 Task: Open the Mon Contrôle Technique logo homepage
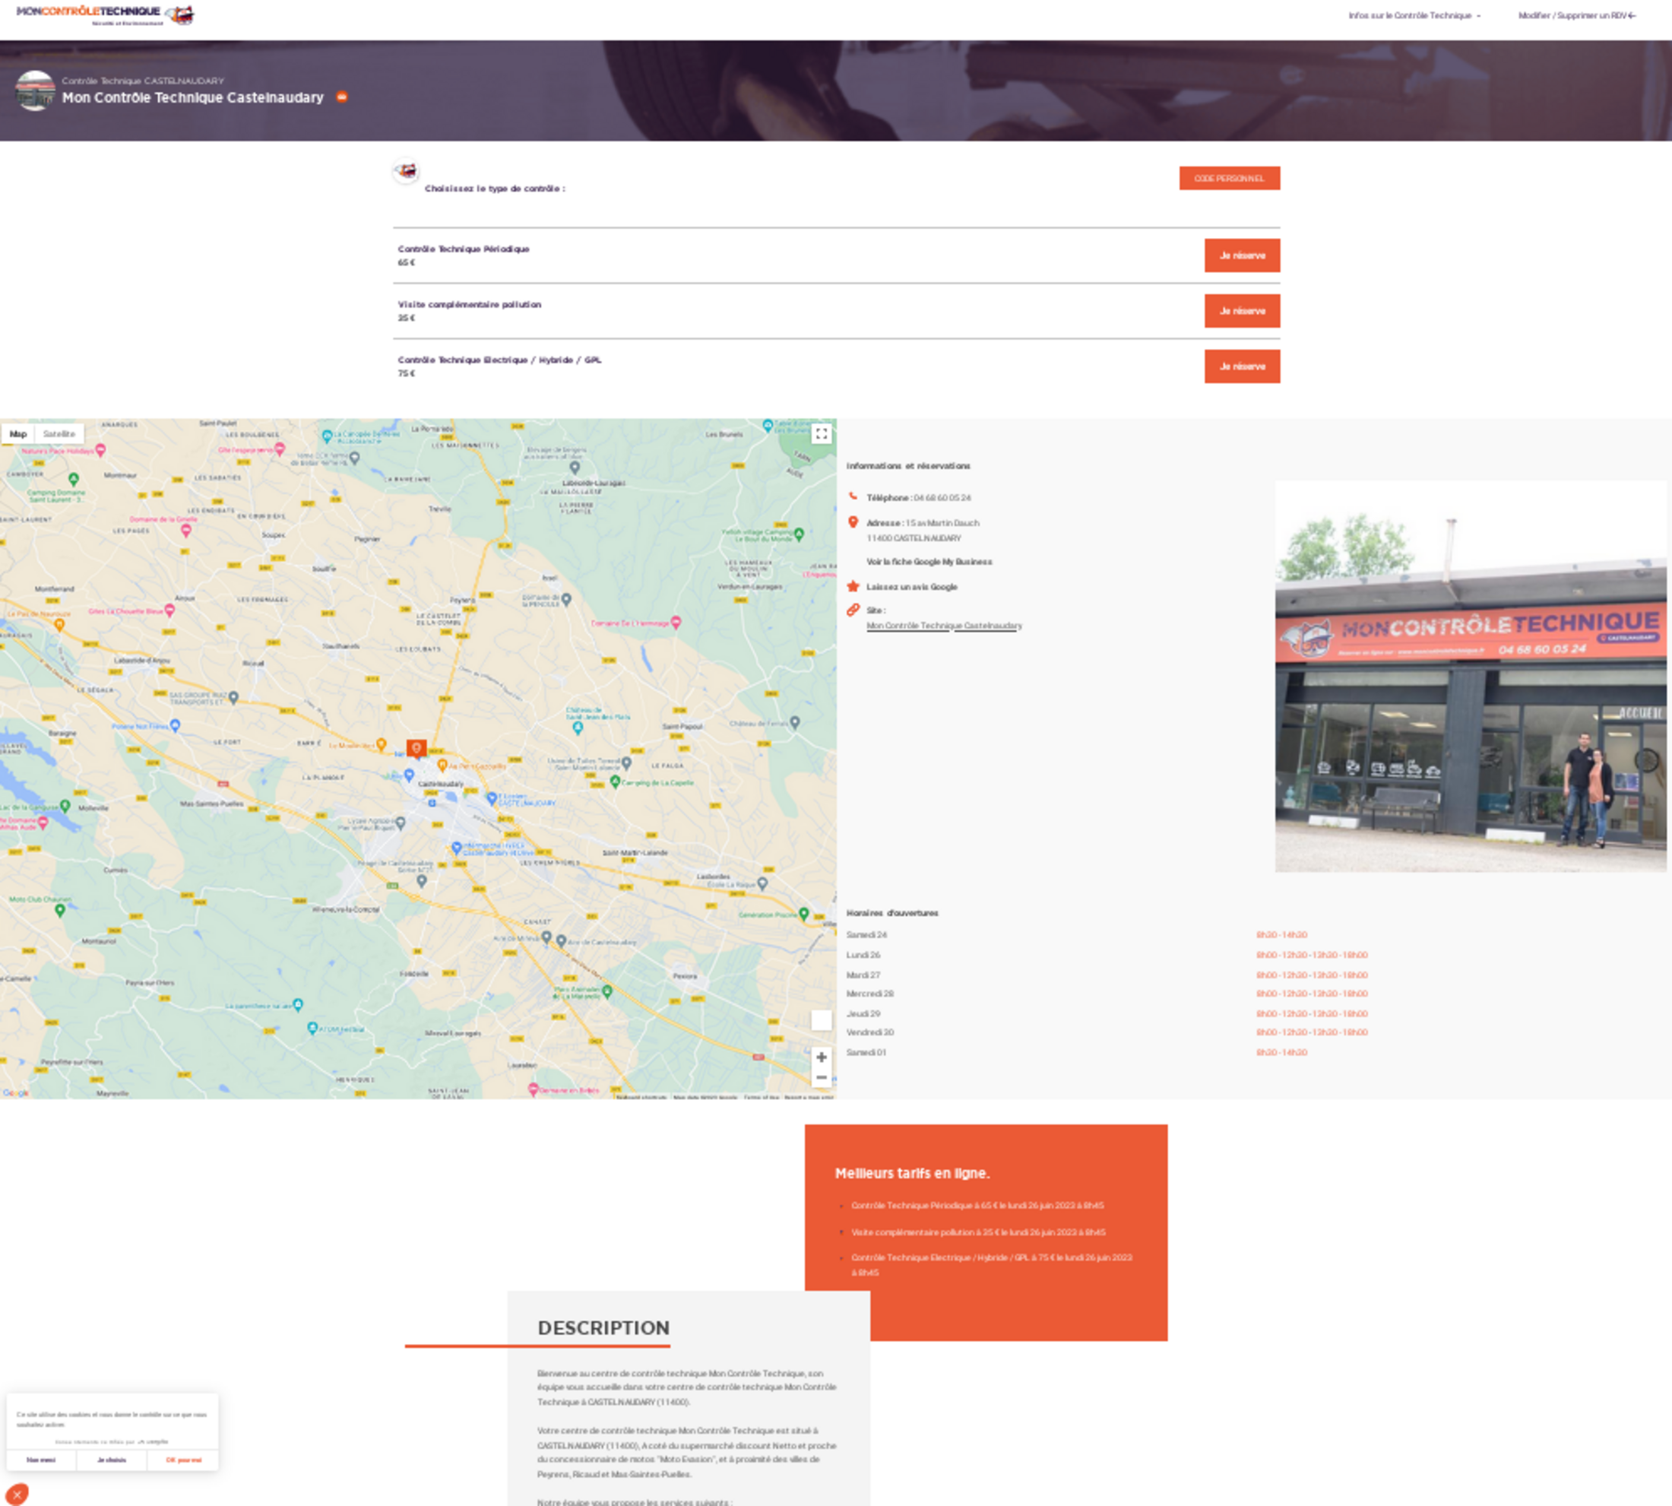click(105, 15)
